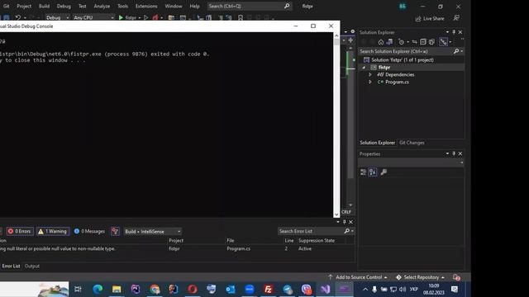Click the Send Feedback icon beside Live Share
Viewport: 529px width, 297px height.
pyautogui.click(x=456, y=18)
